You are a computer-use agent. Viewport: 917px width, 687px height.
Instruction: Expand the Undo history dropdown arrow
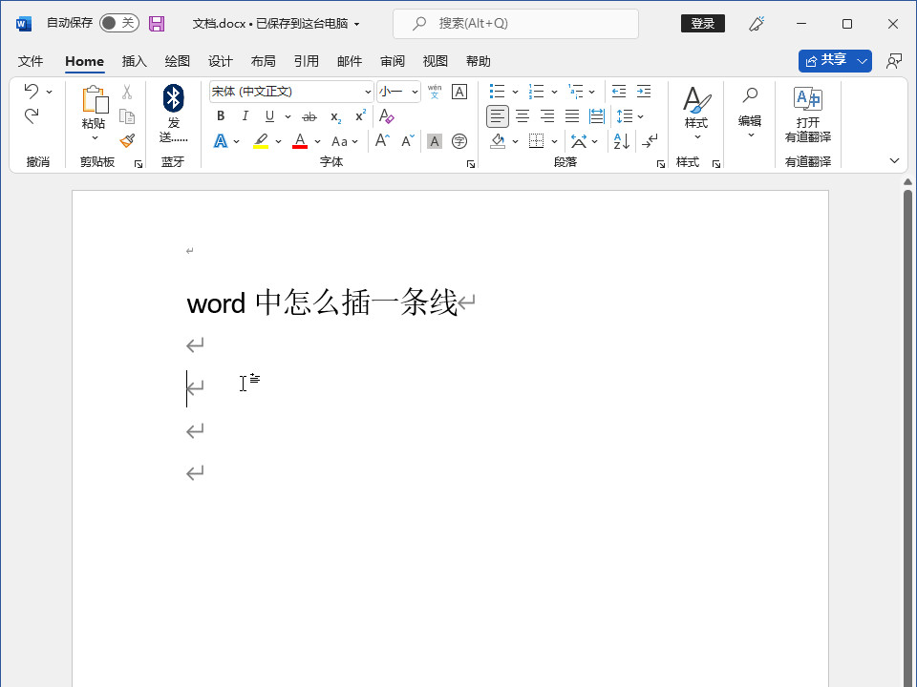click(x=49, y=92)
